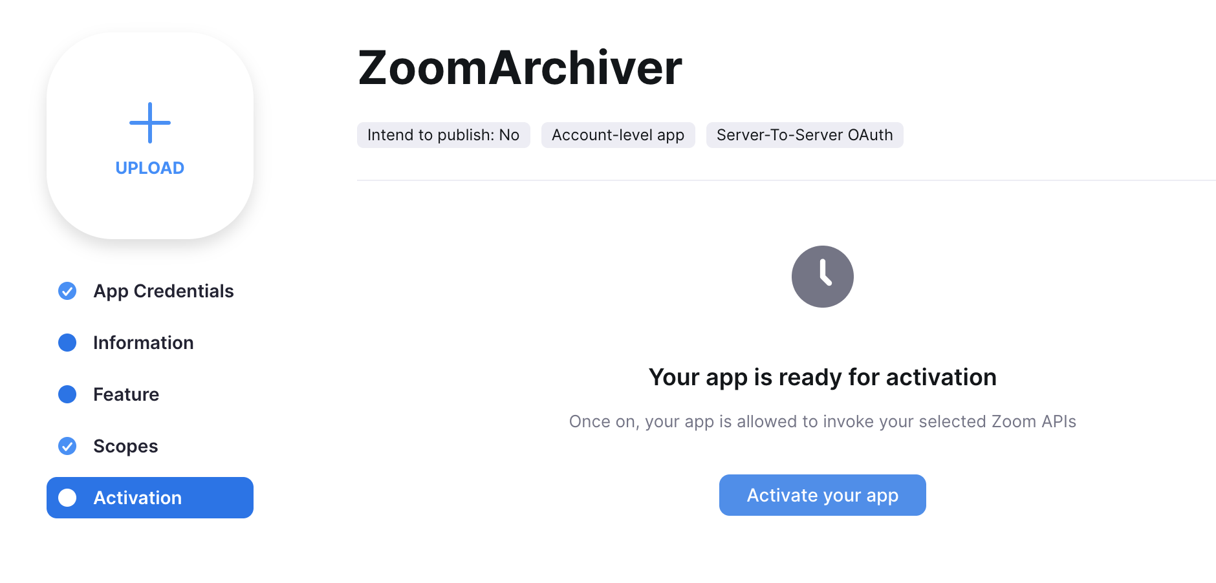Viewport: 1216px width, 583px height.
Task: Click the blue dot next to Information
Action: click(67, 343)
